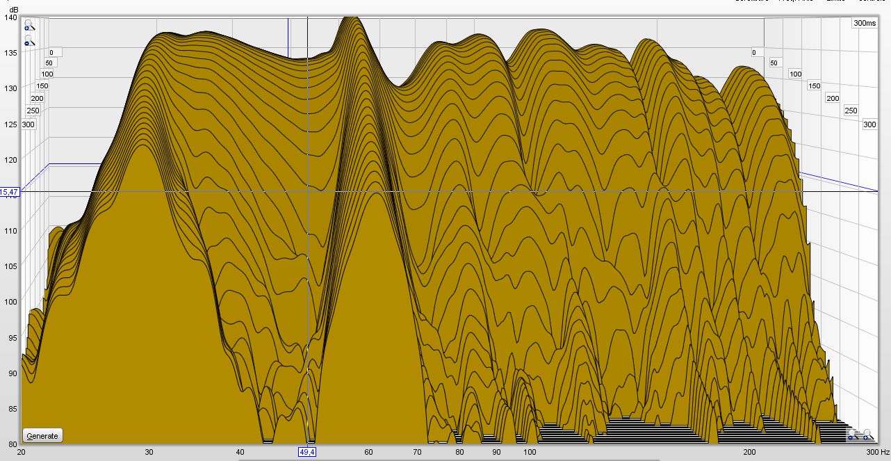Image resolution: width=891 pixels, height=461 pixels.
Task: Click the 130 dB axis tick
Action: tap(12, 88)
